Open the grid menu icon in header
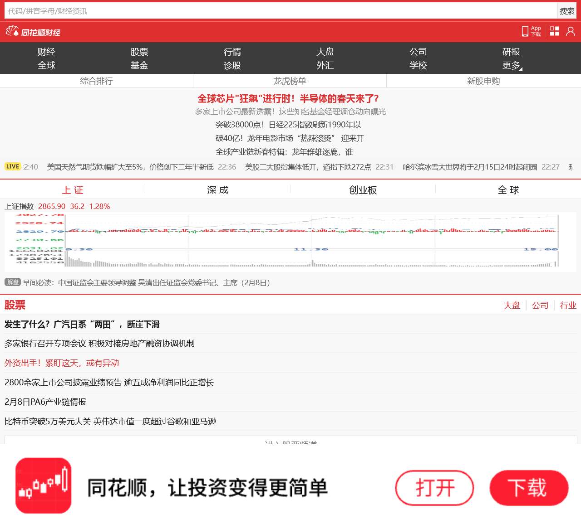This screenshot has height=529, width=581. point(554,31)
